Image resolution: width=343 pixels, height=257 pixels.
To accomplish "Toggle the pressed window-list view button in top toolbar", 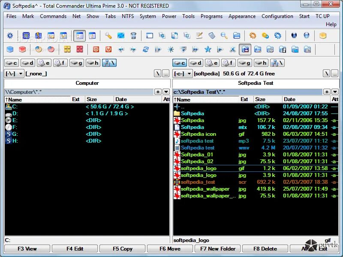I will tap(80, 36).
